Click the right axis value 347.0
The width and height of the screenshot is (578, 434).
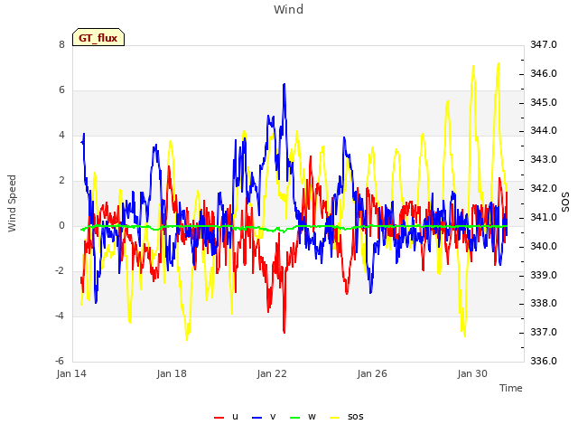[544, 45]
